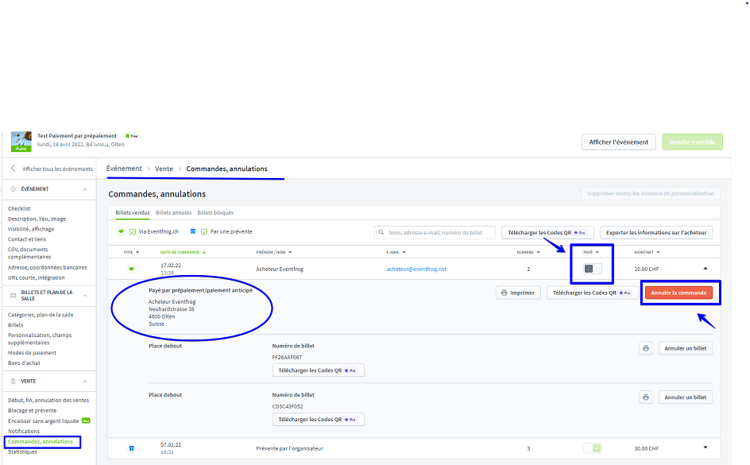The image size is (750, 465).
Task: Toggle the Payé switch for Acheteur Eventfrog order
Action: click(592, 269)
